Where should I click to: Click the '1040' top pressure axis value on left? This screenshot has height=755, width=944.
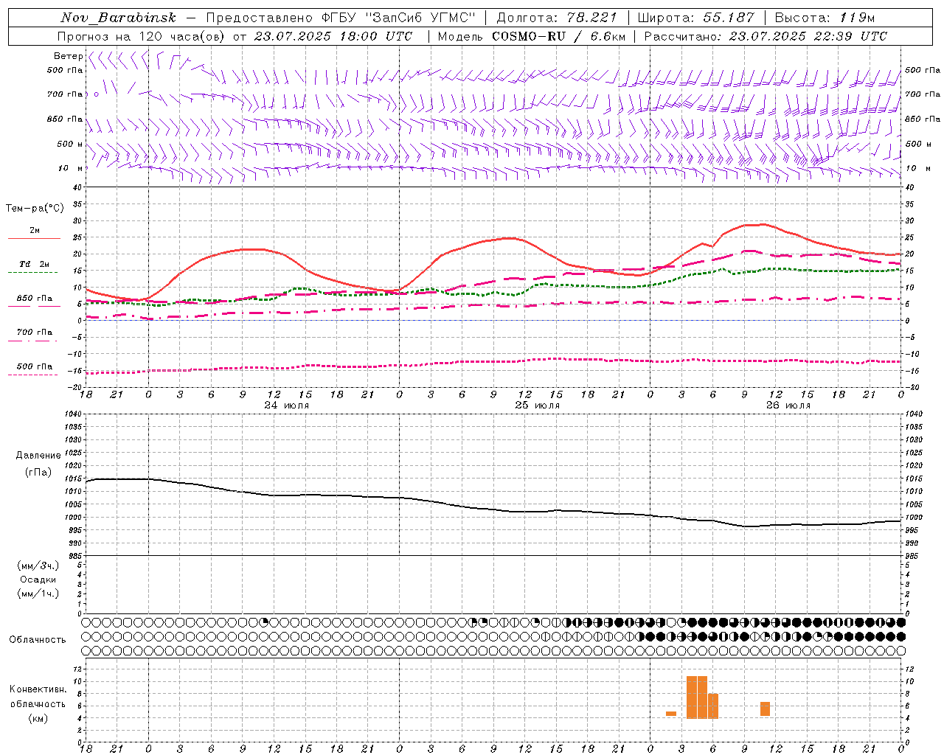(x=73, y=414)
